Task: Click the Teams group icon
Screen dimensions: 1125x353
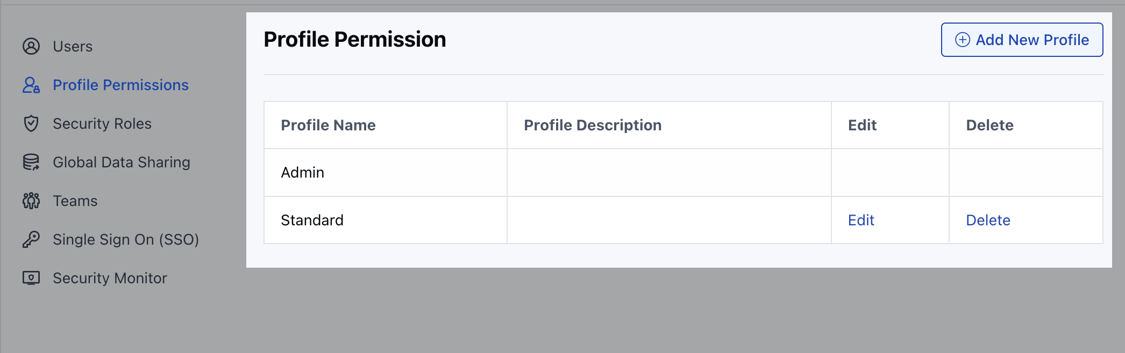Action: 31,201
